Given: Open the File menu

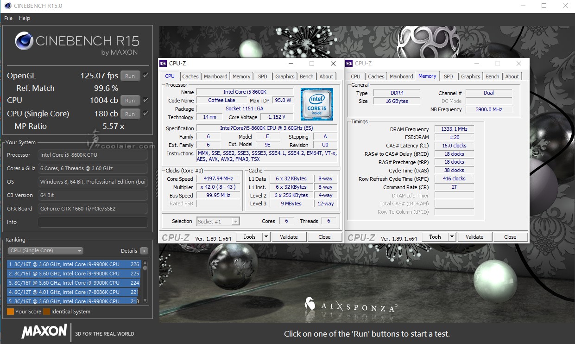Looking at the screenshot, I should (8, 18).
